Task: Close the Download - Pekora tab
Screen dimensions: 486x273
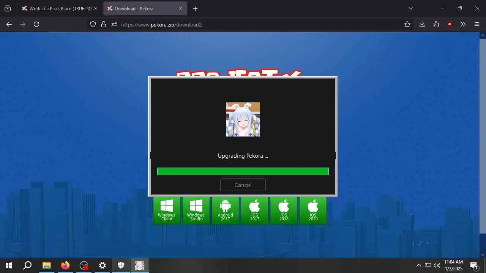Action: click(x=181, y=8)
